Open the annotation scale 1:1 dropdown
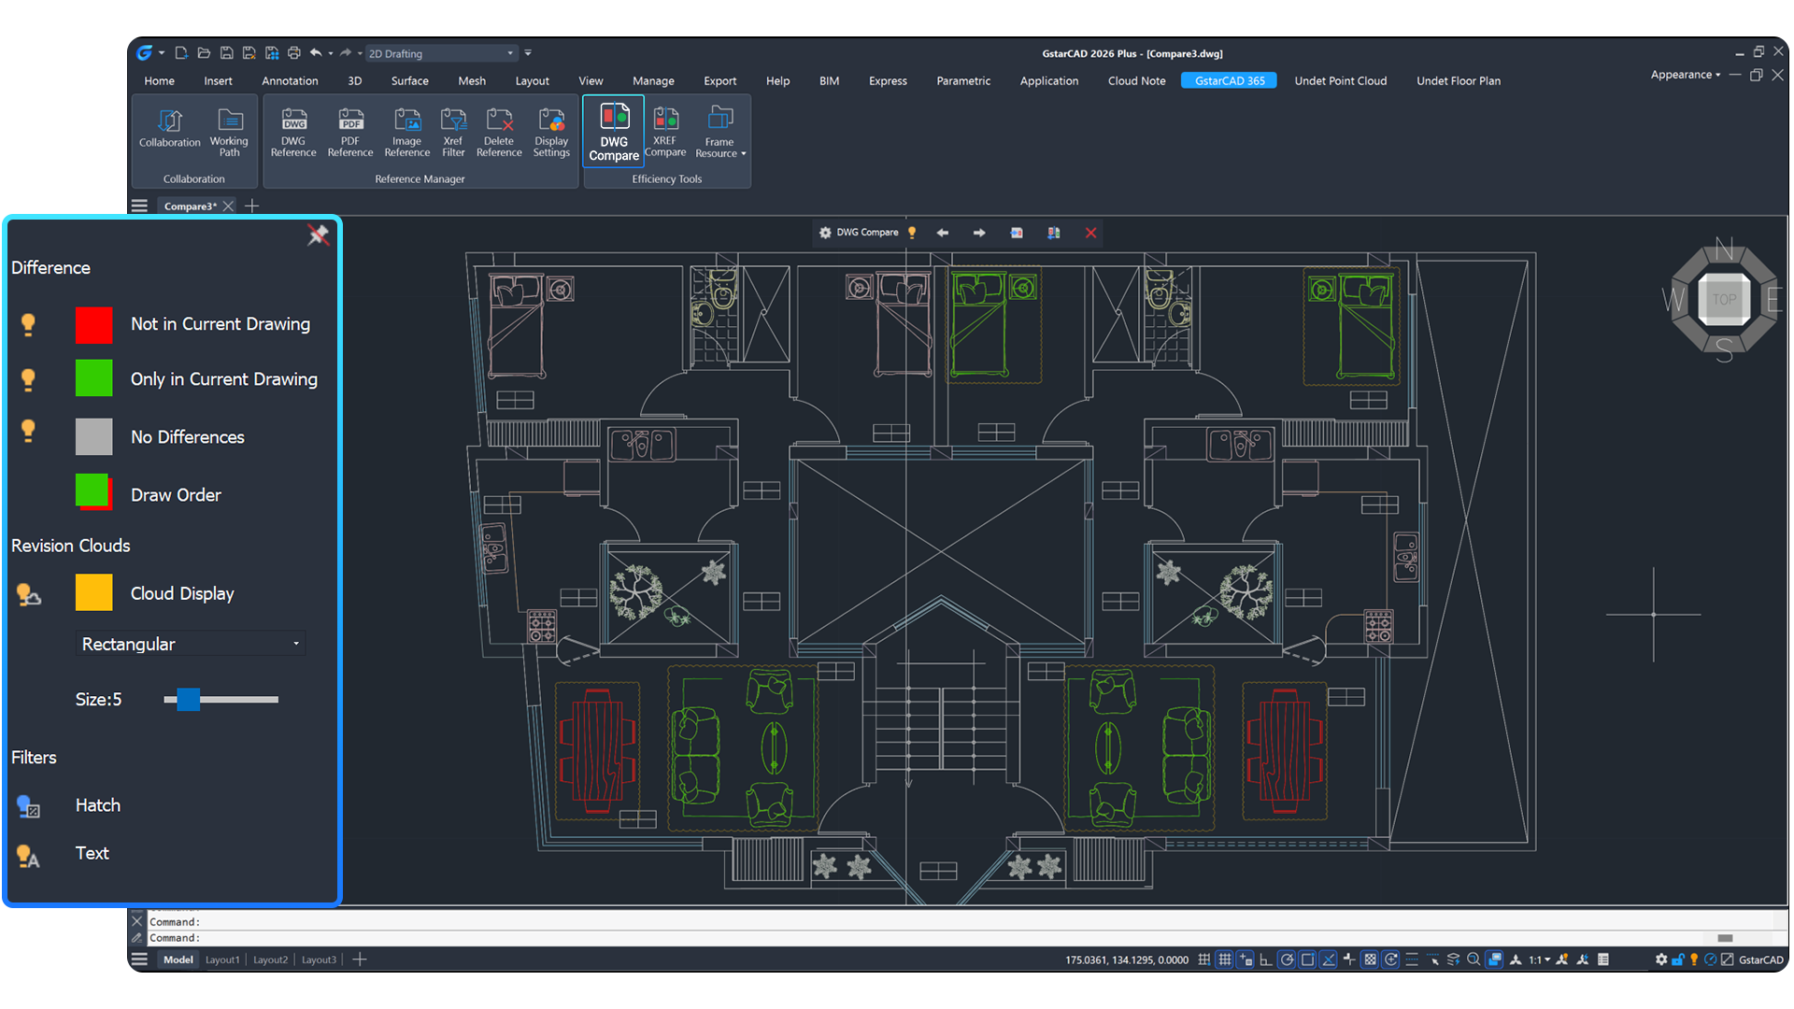 (x=1539, y=959)
